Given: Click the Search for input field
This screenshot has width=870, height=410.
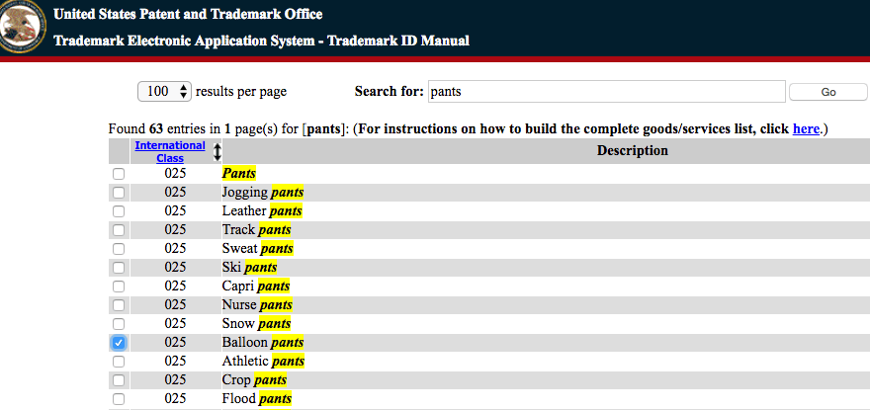Looking at the screenshot, I should [607, 92].
